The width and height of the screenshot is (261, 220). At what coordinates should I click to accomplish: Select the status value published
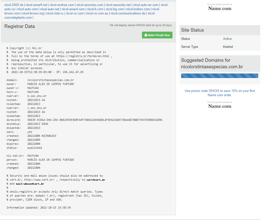35,148
